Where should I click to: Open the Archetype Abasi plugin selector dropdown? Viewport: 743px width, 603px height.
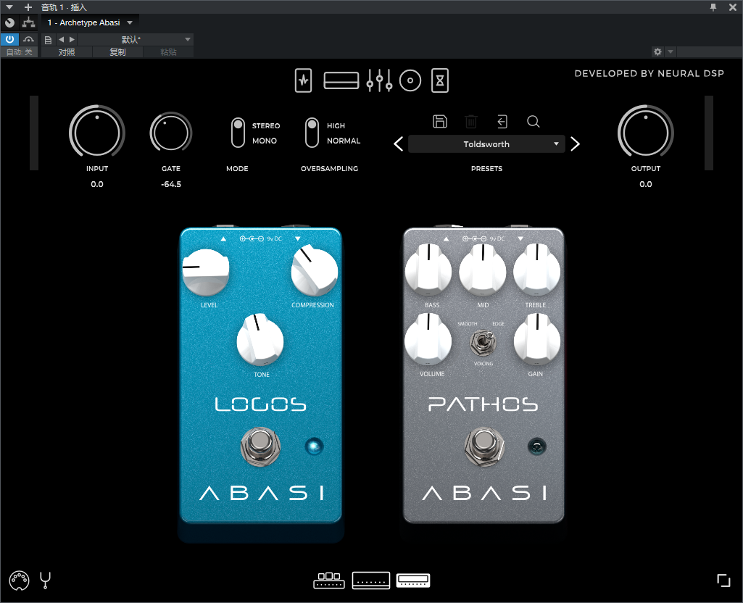click(x=90, y=22)
